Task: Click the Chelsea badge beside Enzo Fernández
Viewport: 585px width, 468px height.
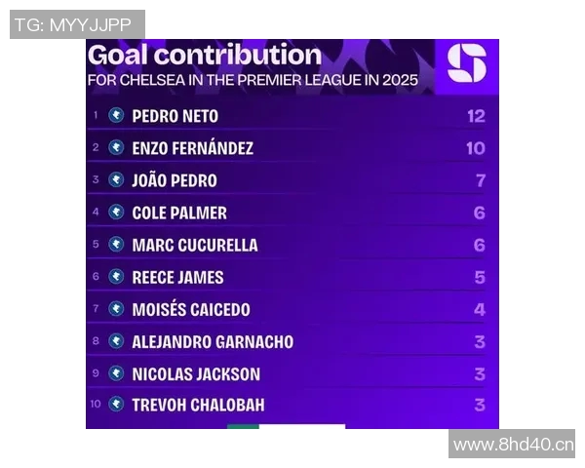Action: pos(116,148)
